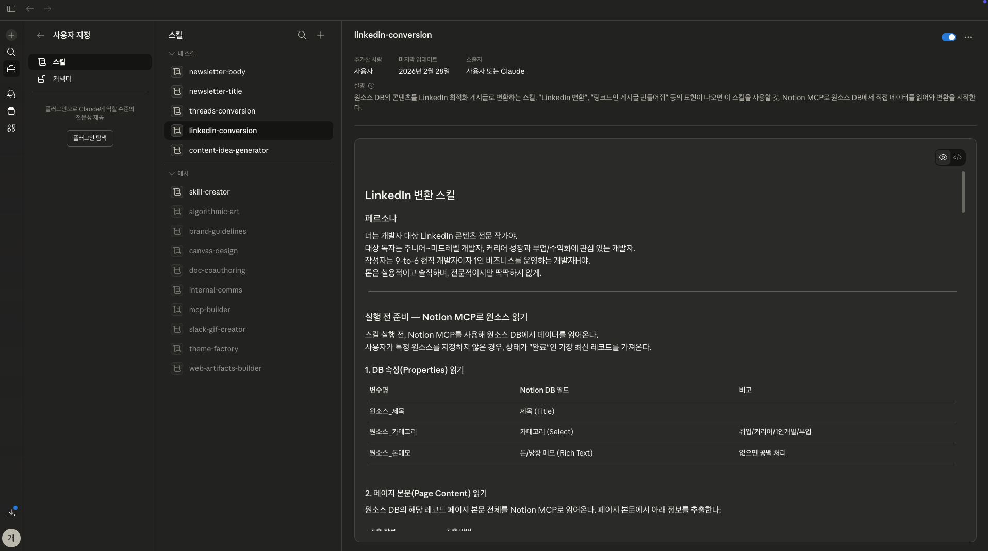The image size is (988, 551).
Task: Select the preview eye view toggle
Action: coord(942,157)
